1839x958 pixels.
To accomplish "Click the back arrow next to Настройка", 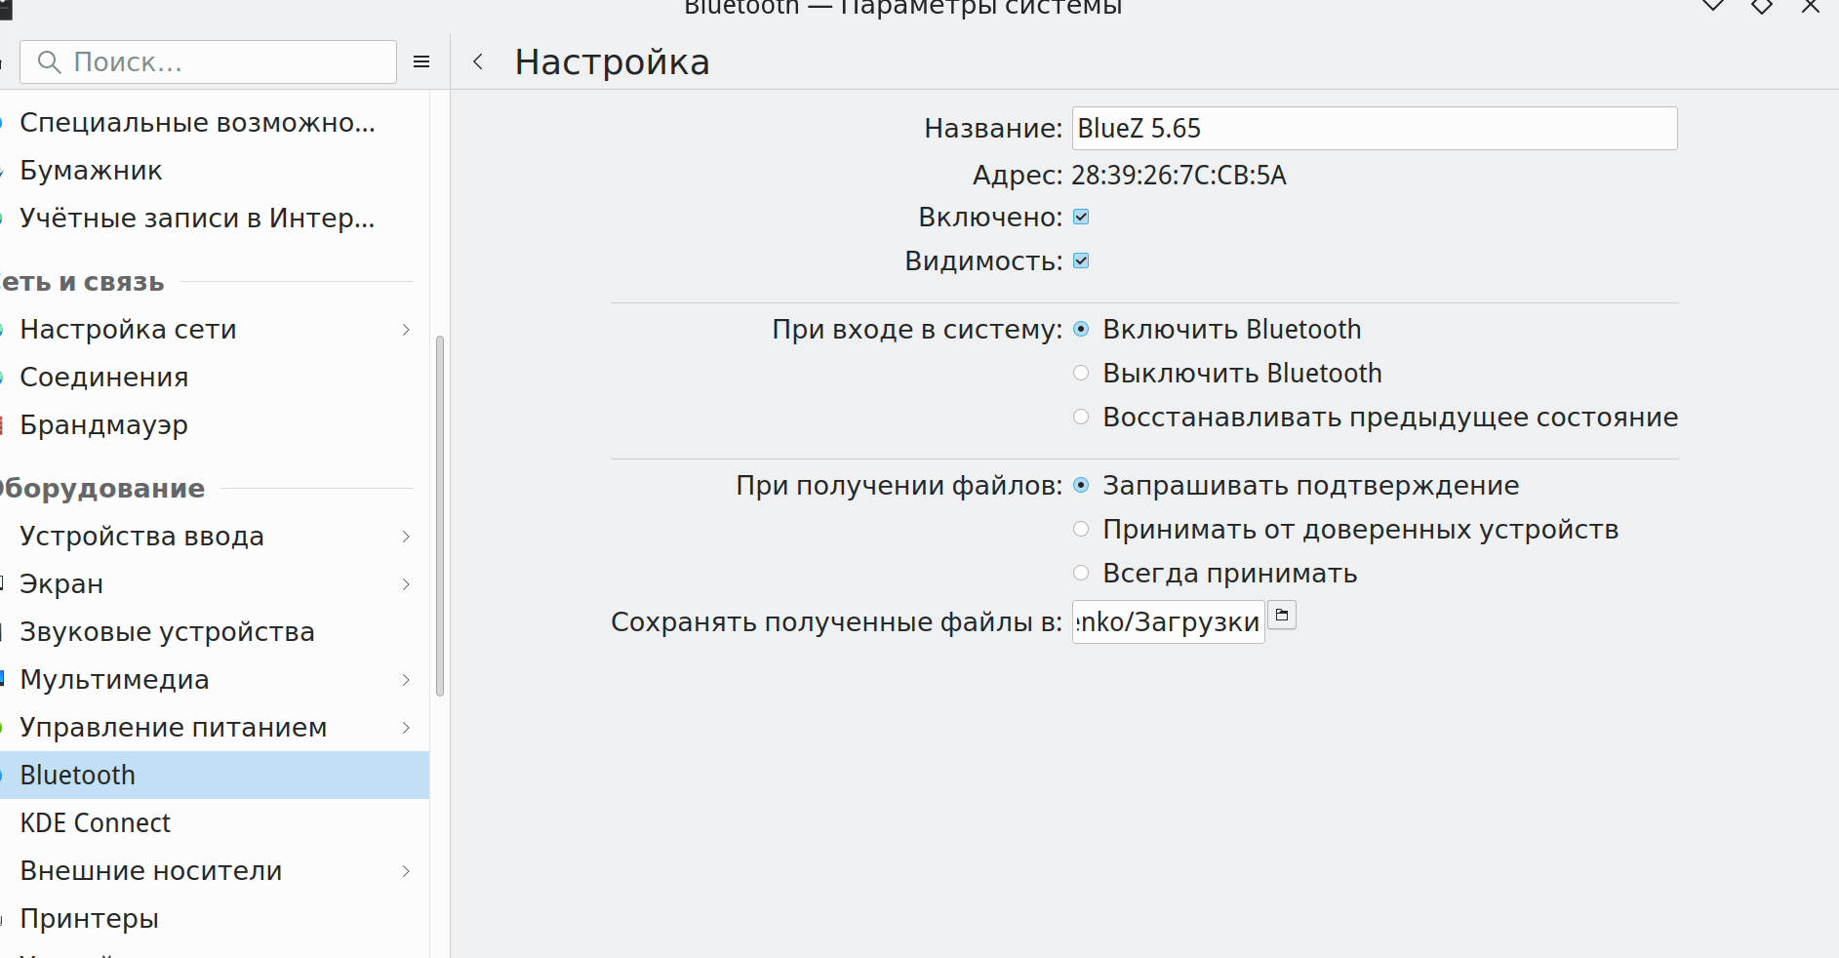I will tap(478, 62).
